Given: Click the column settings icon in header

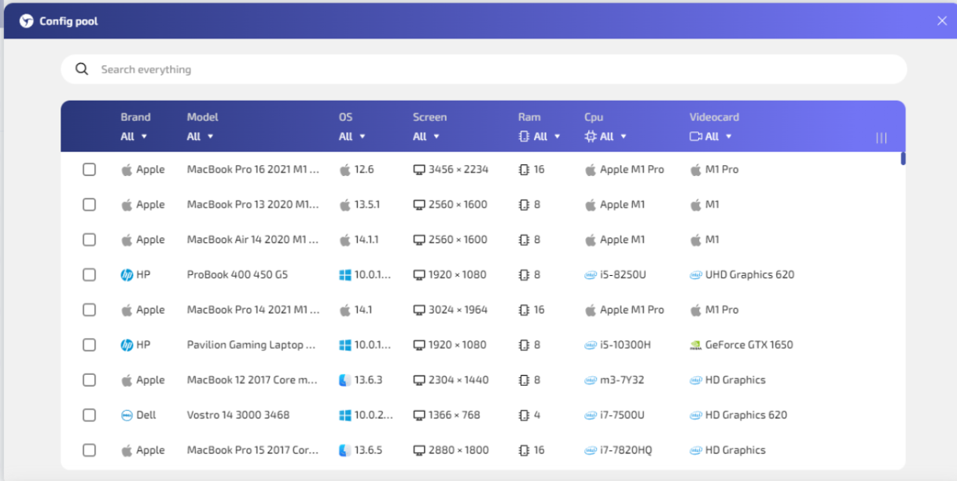Looking at the screenshot, I should tap(882, 138).
